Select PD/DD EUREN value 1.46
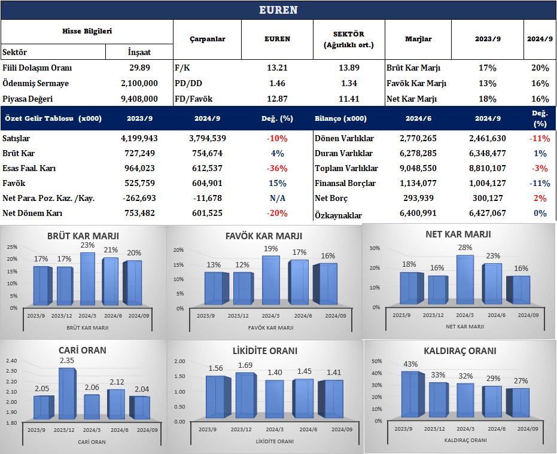The image size is (557, 454). coord(277,83)
